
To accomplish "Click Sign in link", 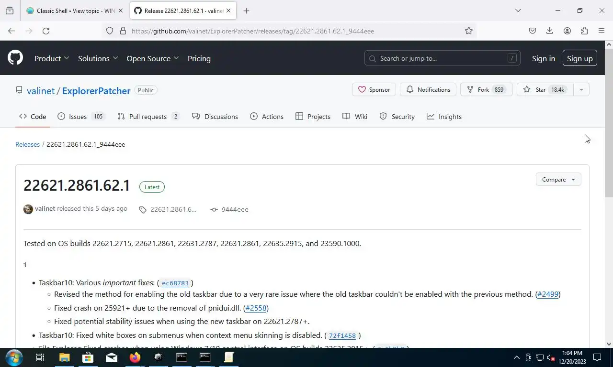I will [544, 58].
